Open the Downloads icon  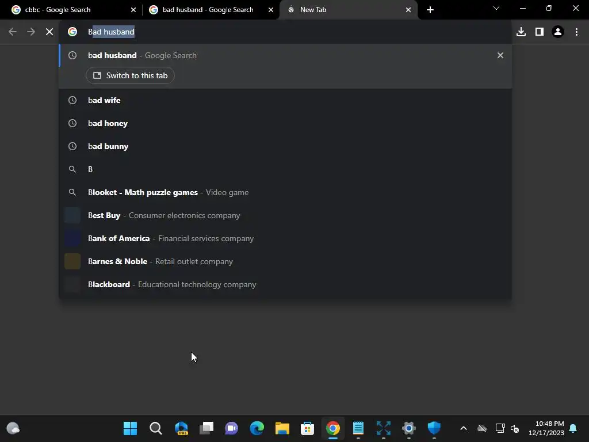click(x=521, y=32)
